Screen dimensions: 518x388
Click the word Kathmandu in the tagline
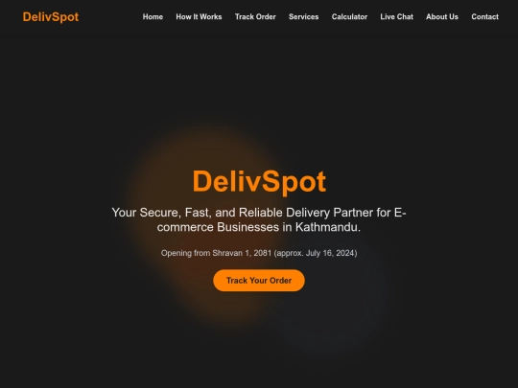tap(328, 227)
